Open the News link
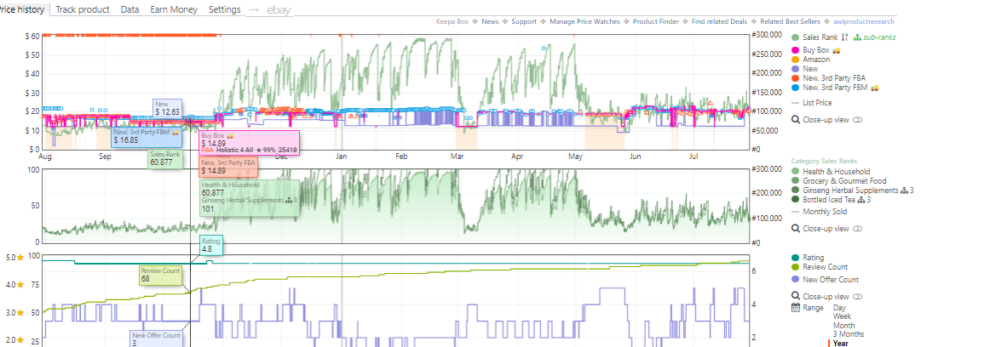990x347 pixels. click(490, 21)
